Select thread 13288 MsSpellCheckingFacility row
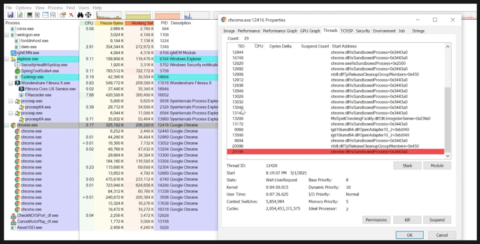480x244 pixels. [336, 119]
